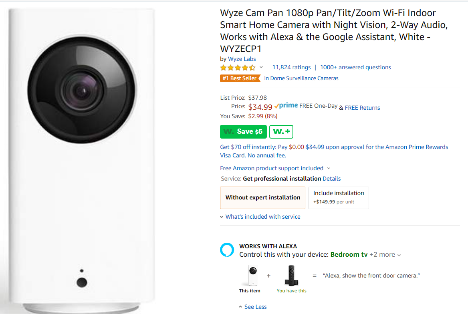Click the Prime logo badge
The height and width of the screenshot is (314, 468).
pyautogui.click(x=286, y=106)
